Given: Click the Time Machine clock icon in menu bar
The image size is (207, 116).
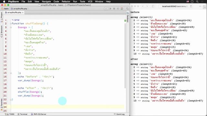Looking at the screenshot, I should (192, 2).
